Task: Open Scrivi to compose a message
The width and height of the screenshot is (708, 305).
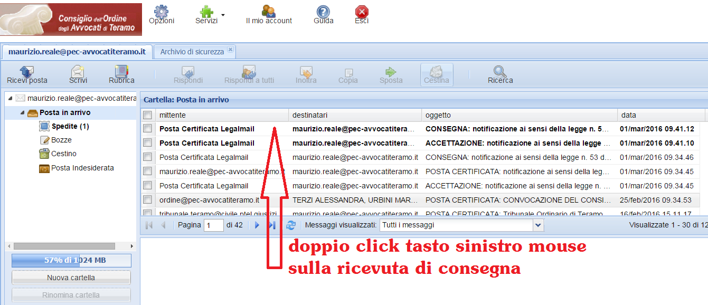Action: pyautogui.click(x=78, y=72)
